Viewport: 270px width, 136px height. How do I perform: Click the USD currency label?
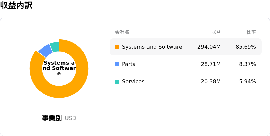click(71, 118)
